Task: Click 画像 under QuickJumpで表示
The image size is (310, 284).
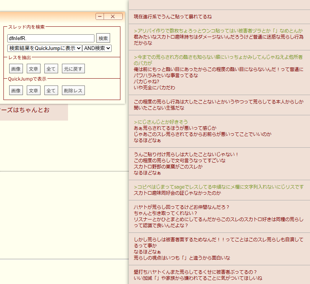Action: (x=16, y=90)
